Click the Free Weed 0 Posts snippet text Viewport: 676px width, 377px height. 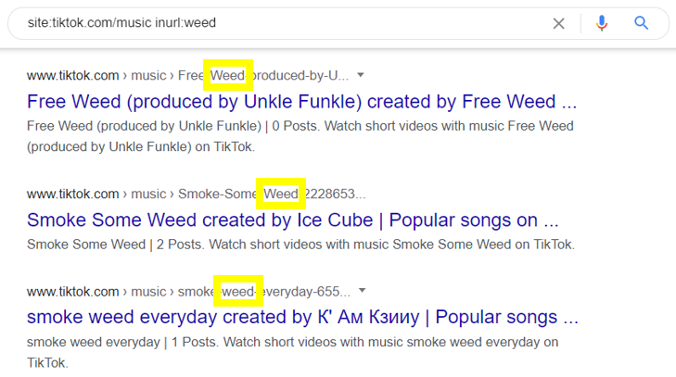coord(300,136)
